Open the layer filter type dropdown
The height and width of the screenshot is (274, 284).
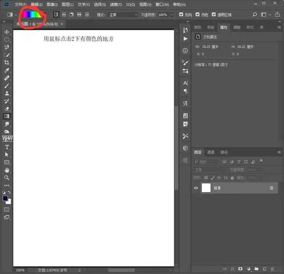(x=205, y=162)
